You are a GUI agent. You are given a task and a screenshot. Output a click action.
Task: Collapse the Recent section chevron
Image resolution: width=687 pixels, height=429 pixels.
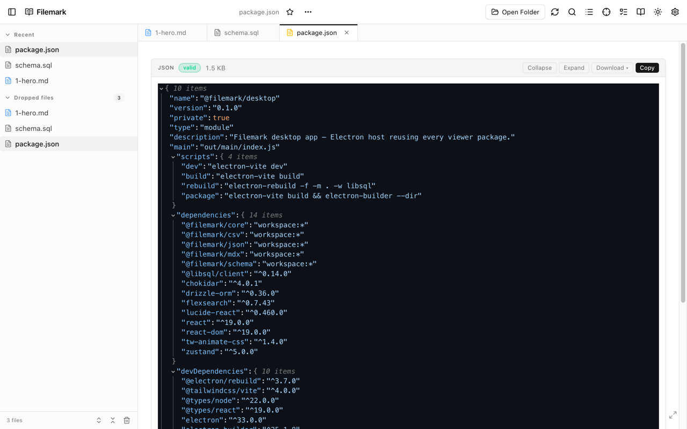8,35
